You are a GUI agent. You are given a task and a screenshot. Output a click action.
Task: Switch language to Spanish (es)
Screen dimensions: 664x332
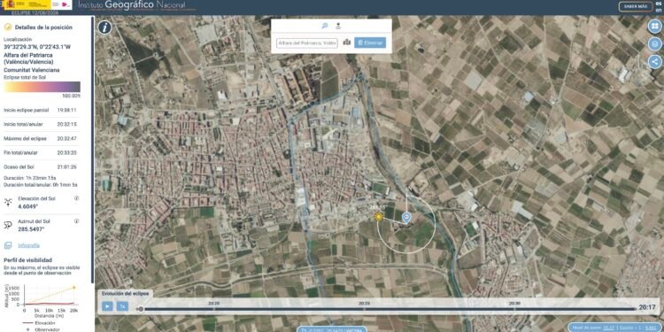pos(658,4)
